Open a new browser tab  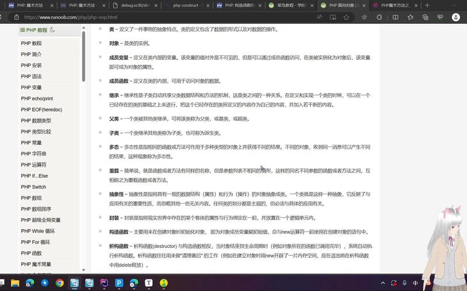point(427,5)
